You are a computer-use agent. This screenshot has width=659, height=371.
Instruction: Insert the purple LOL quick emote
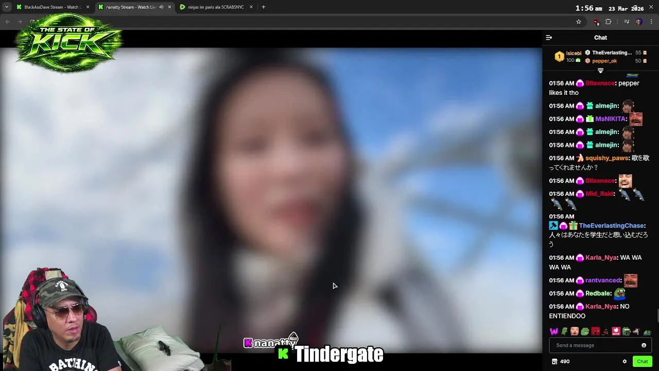(x=554, y=331)
